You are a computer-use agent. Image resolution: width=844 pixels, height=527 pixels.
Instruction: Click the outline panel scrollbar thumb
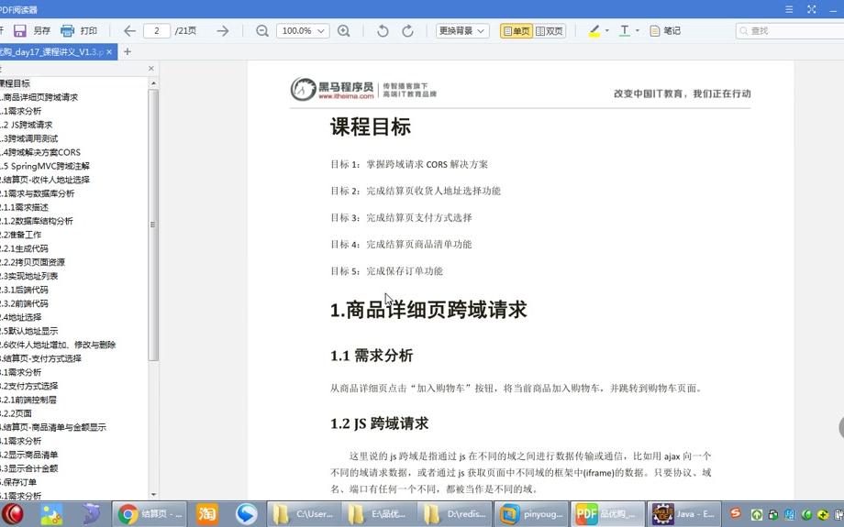pos(153,225)
